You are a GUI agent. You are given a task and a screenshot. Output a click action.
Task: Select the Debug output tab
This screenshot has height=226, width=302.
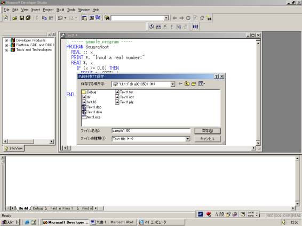tap(38, 208)
